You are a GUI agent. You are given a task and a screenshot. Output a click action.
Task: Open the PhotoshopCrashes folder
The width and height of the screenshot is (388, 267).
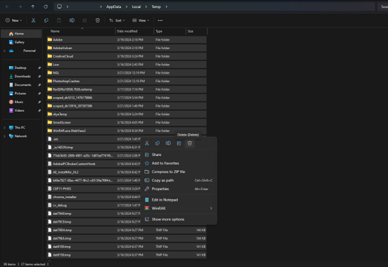[67, 80]
